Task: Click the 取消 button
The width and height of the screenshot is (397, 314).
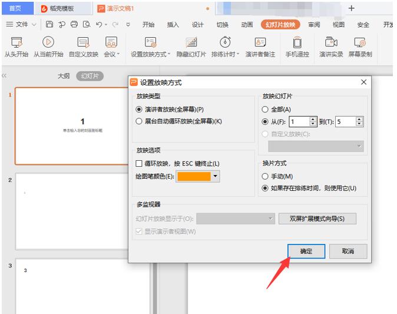Action: (x=348, y=251)
